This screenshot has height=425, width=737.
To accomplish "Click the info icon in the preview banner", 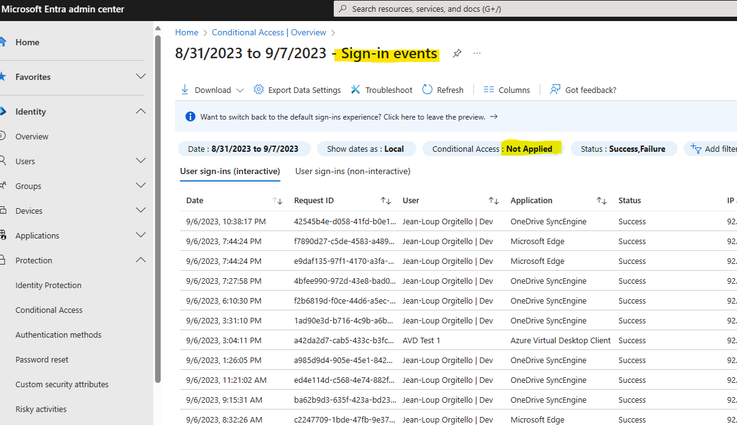I will click(x=190, y=117).
